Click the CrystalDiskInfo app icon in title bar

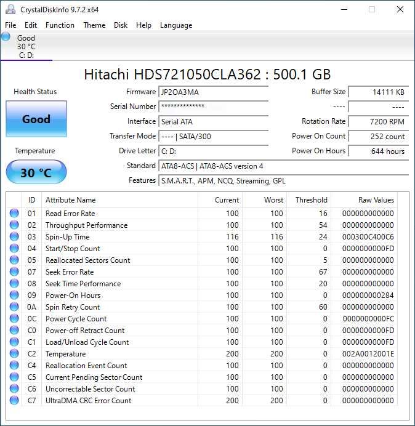point(10,9)
